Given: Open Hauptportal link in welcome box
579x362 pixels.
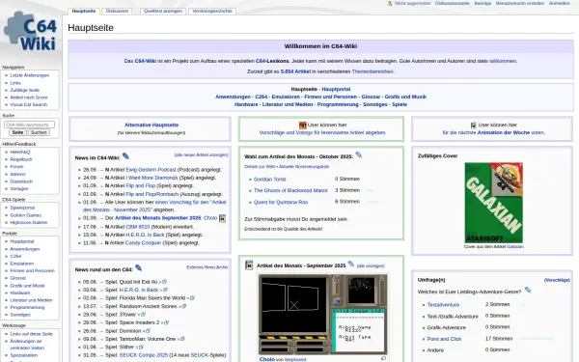Looking at the screenshot, I should tap(336, 89).
